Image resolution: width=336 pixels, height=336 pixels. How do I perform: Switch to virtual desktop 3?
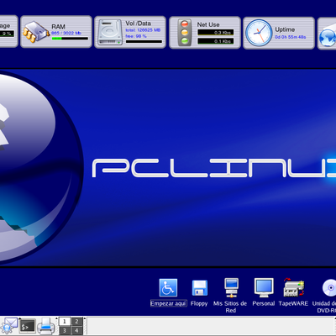65,330
